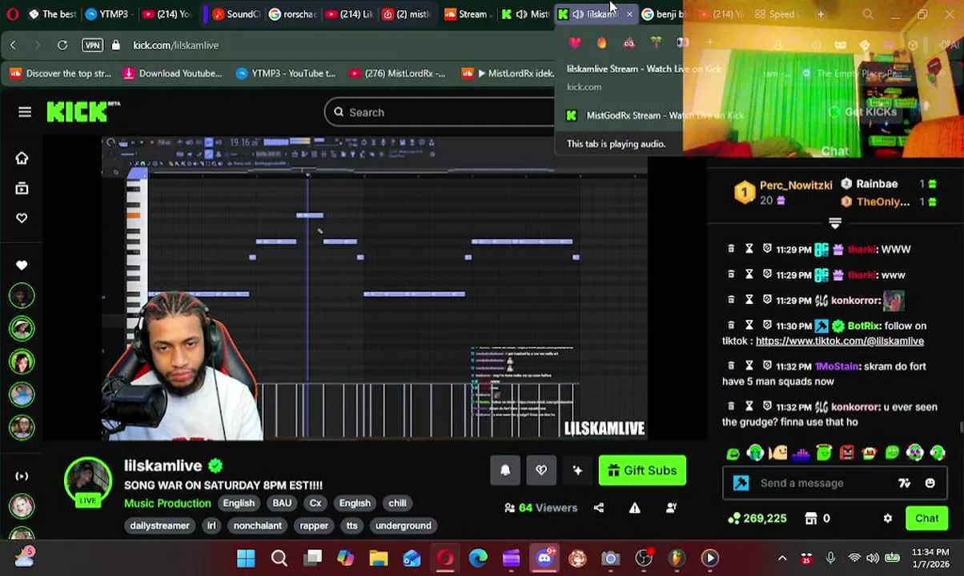The image size is (964, 576).
Task: Open the YTMP3 - YouTube bookmark
Action: [286, 74]
